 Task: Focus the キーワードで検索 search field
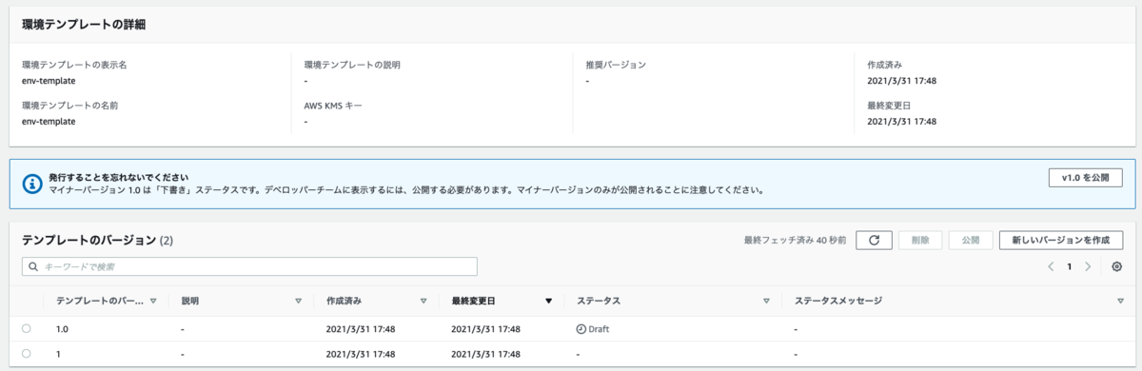point(249,266)
